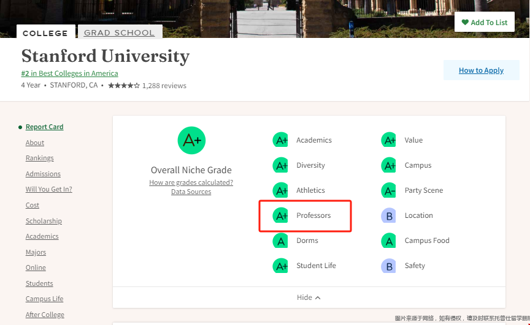Click the overall A+ Niche grade badge
Screen dimensions: 530x325
pyautogui.click(x=191, y=140)
